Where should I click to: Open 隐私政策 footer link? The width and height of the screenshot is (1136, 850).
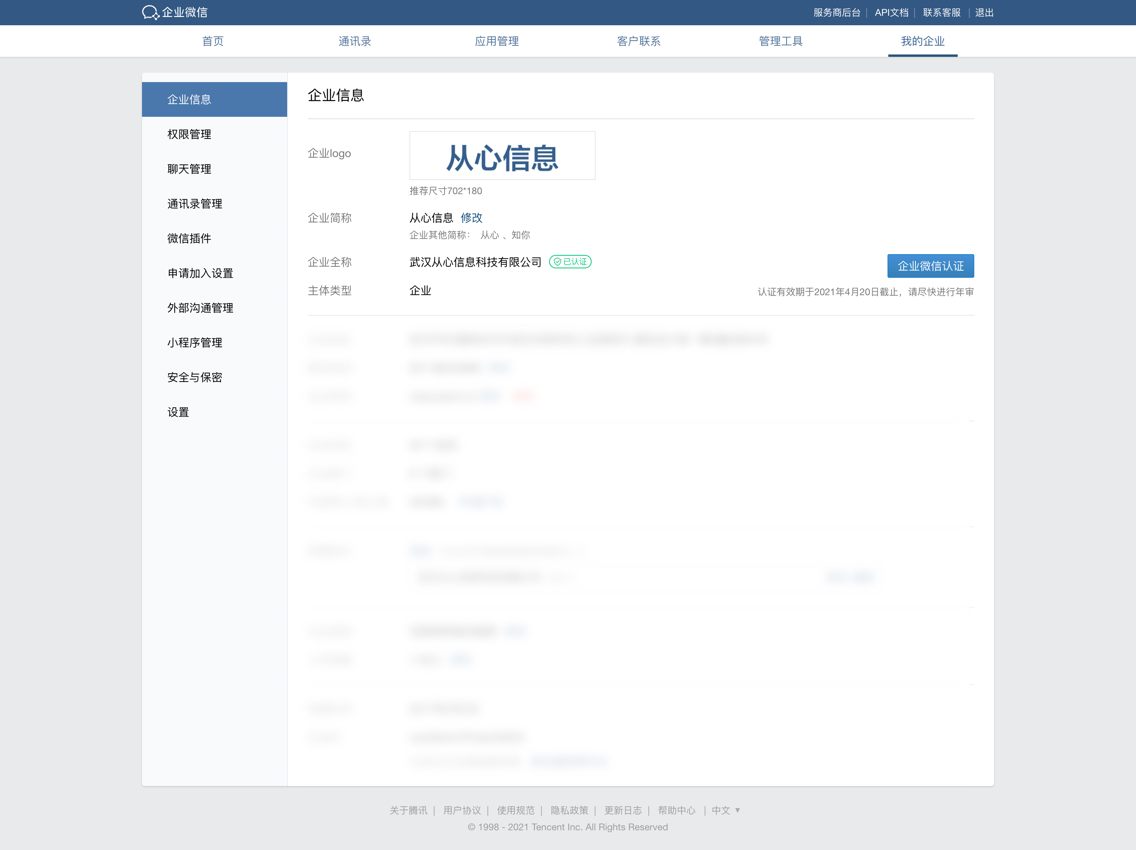coord(569,811)
